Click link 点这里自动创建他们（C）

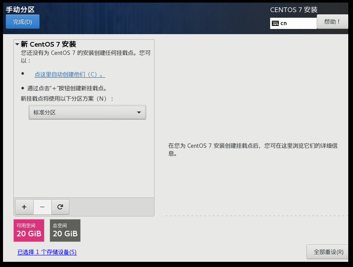[70, 74]
